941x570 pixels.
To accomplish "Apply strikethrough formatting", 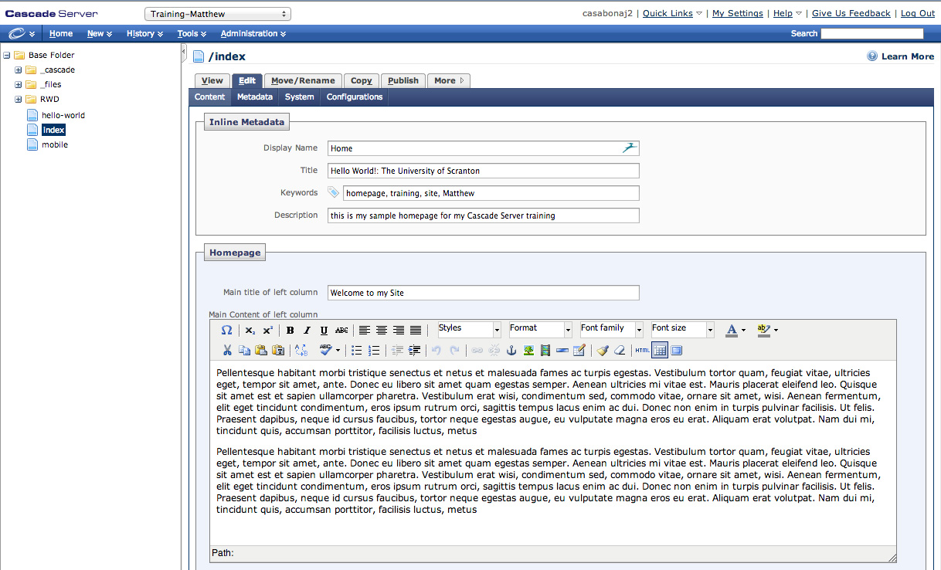I will (x=341, y=330).
